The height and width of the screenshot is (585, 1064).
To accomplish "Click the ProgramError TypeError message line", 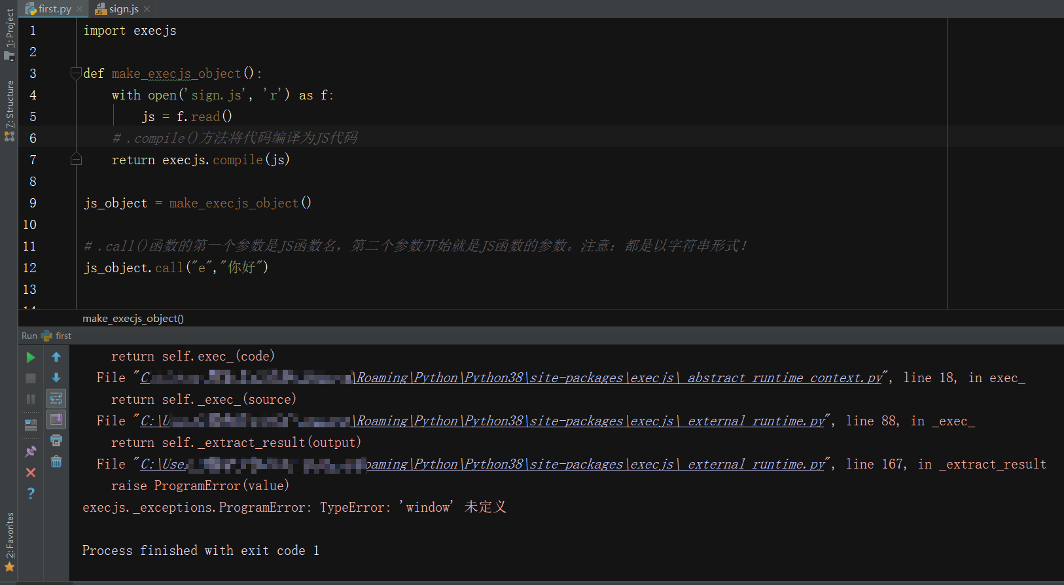I will pos(294,507).
